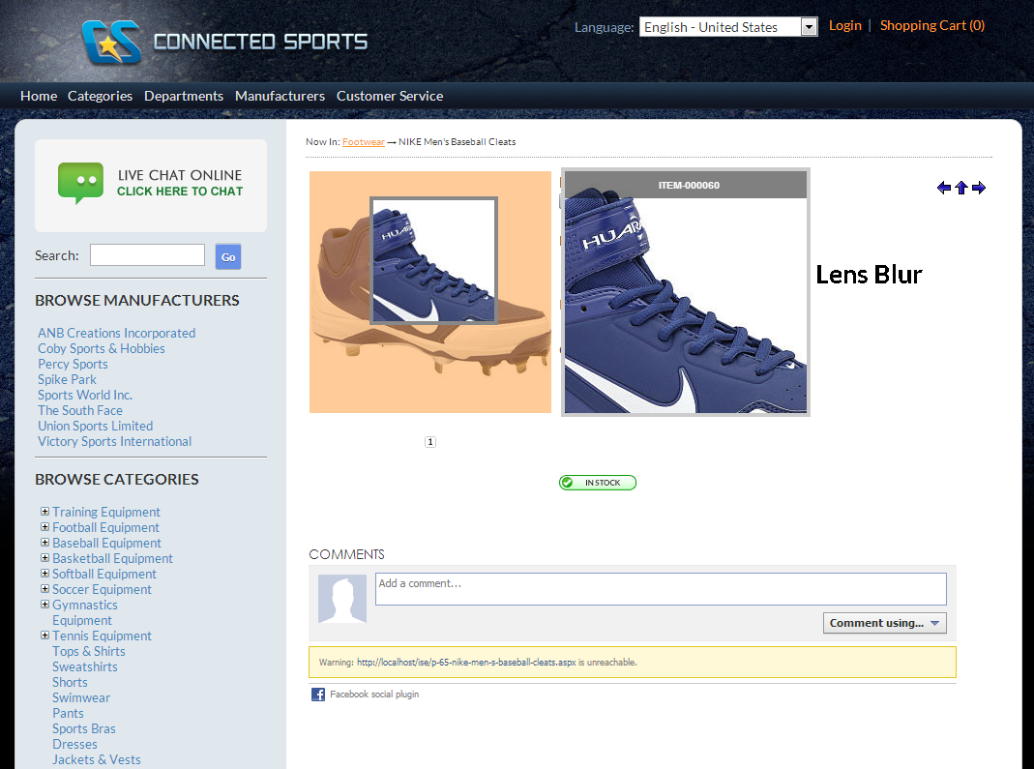This screenshot has width=1034, height=769.
Task: Open the Training Equipment category link
Action: coord(106,513)
